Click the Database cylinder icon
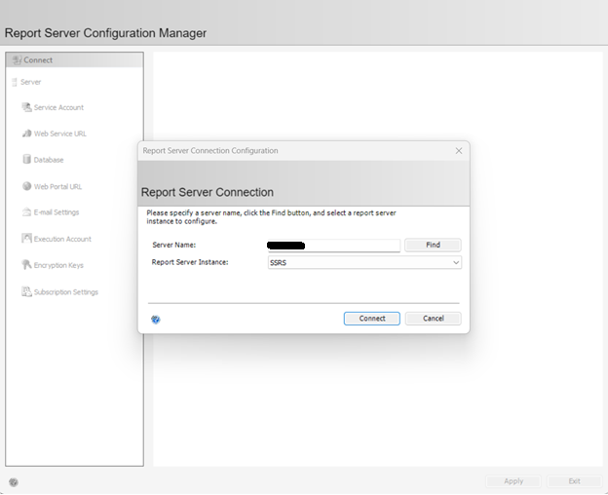This screenshot has width=608, height=495. pos(26,159)
